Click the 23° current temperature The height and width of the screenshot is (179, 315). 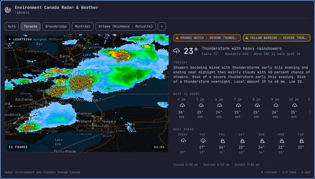coord(191,51)
